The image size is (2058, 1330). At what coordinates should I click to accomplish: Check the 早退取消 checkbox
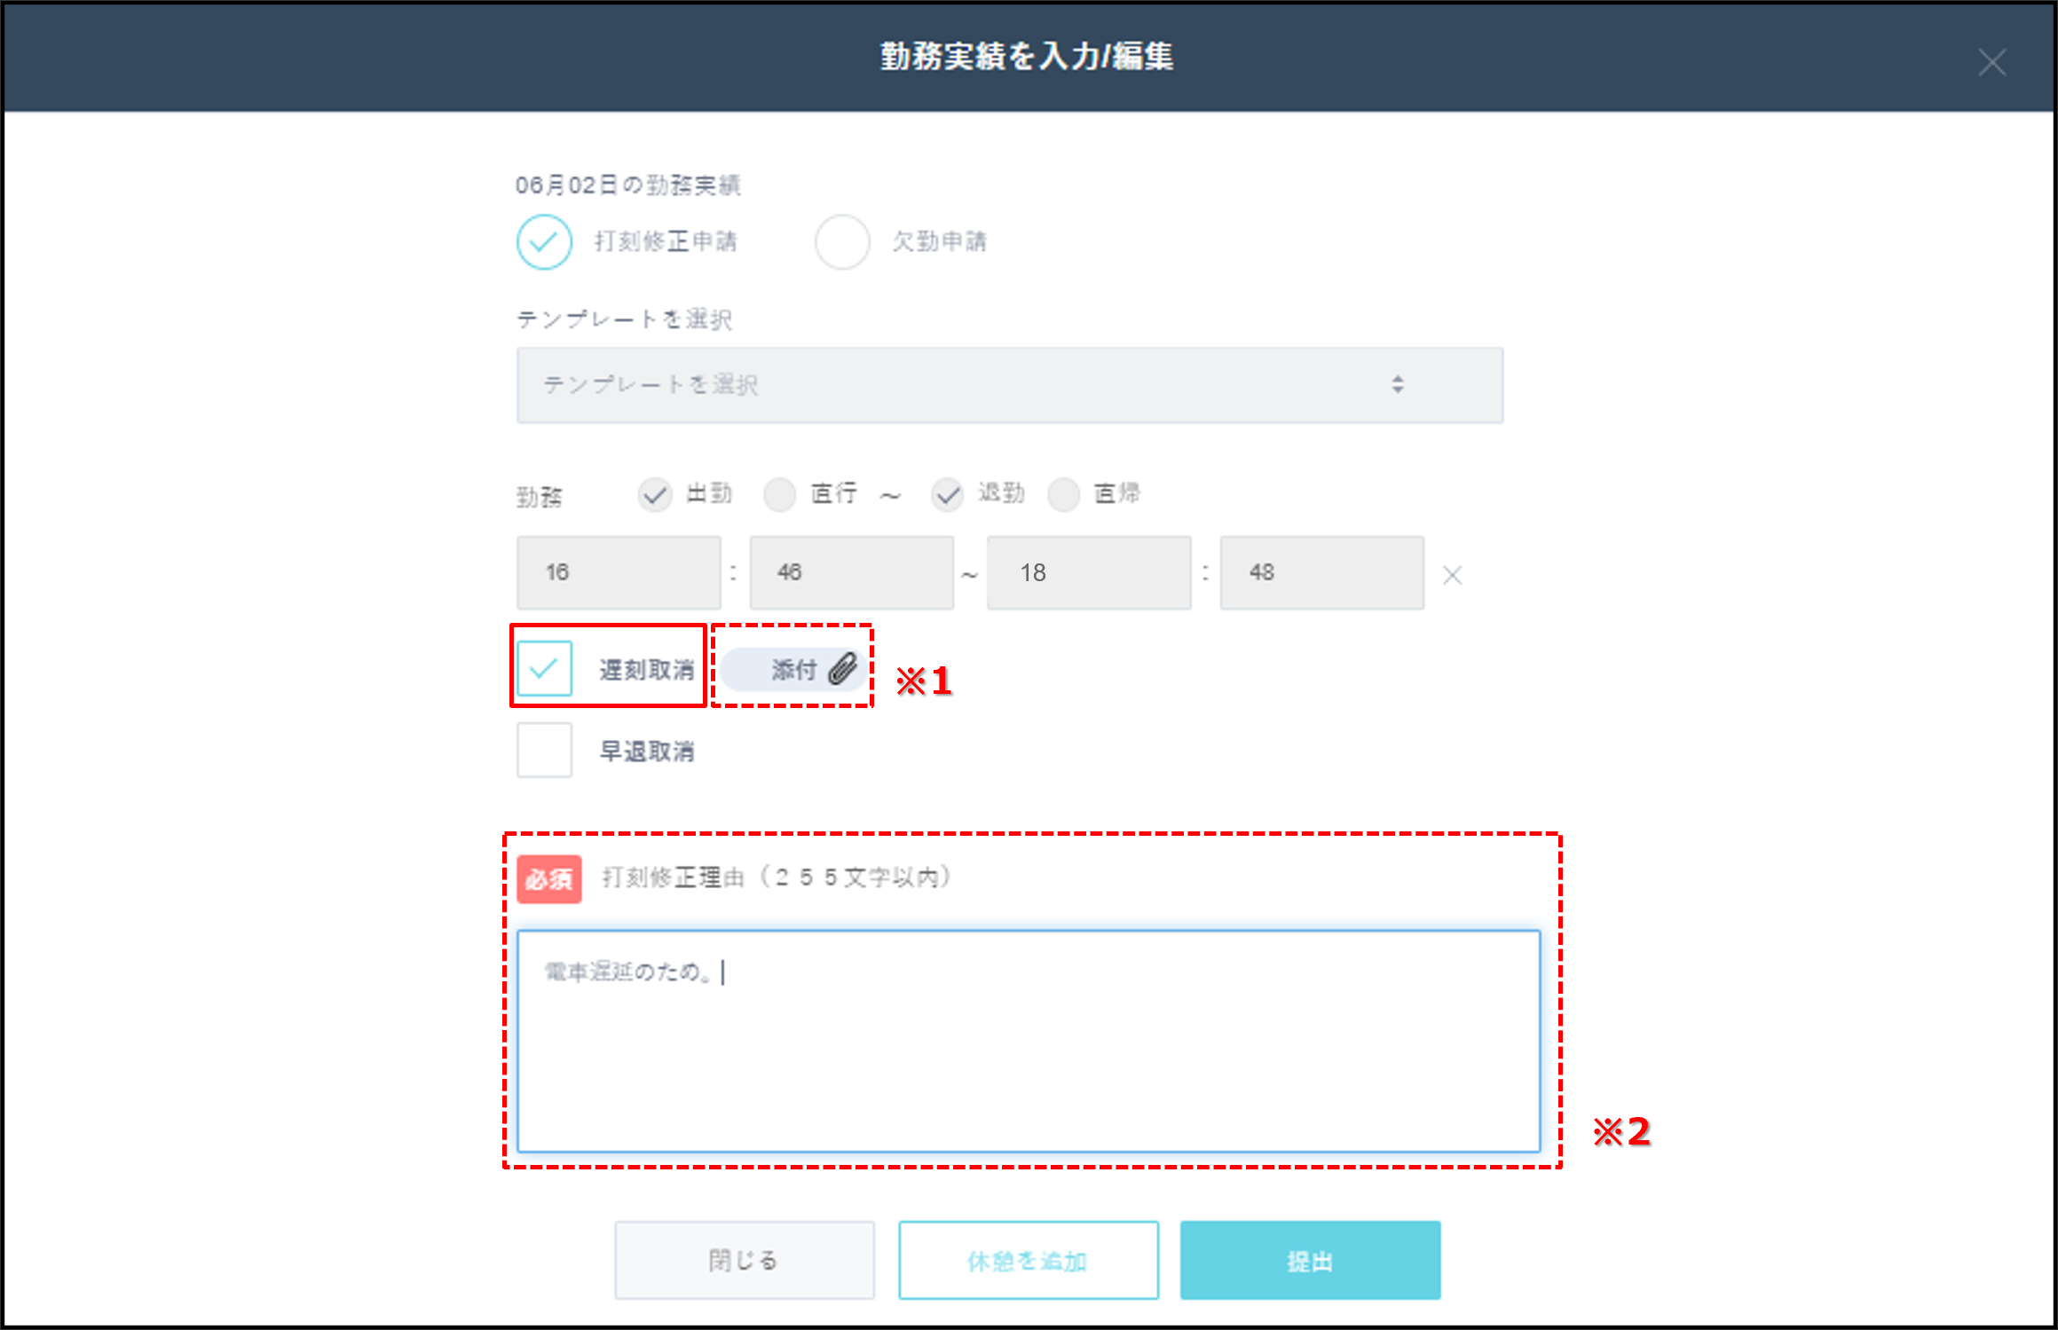tap(544, 750)
